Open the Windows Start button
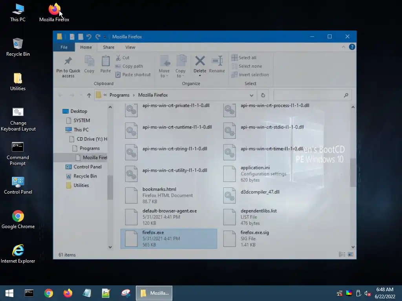The width and height of the screenshot is (402, 301). [x=9, y=293]
